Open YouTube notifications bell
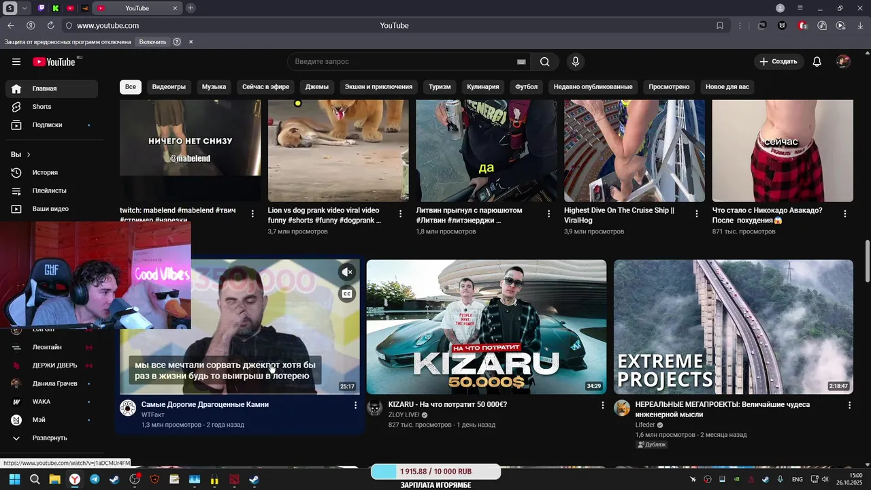871x490 pixels. [817, 61]
